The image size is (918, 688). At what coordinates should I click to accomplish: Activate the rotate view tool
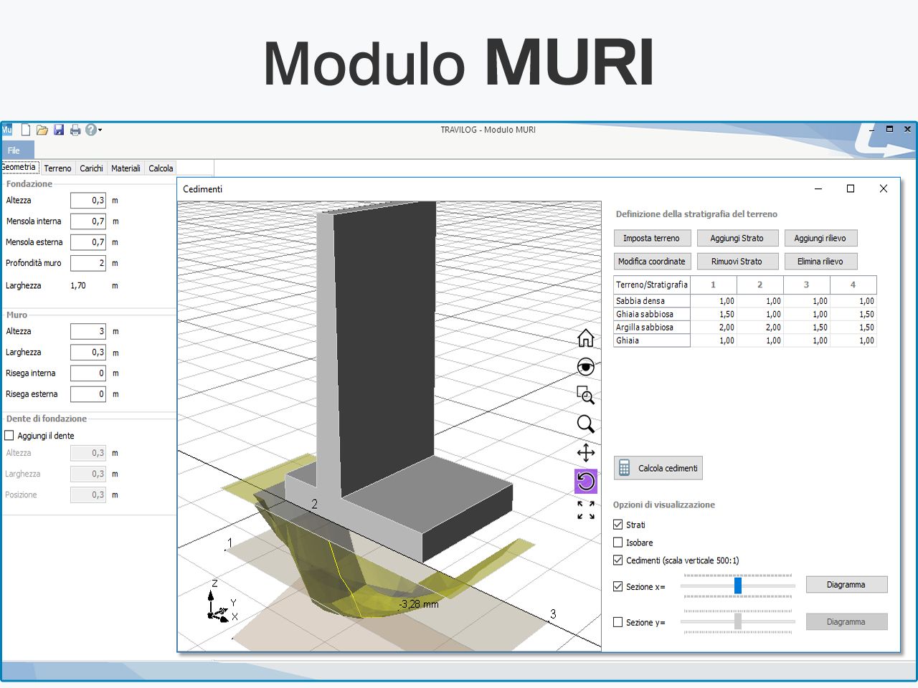(586, 482)
